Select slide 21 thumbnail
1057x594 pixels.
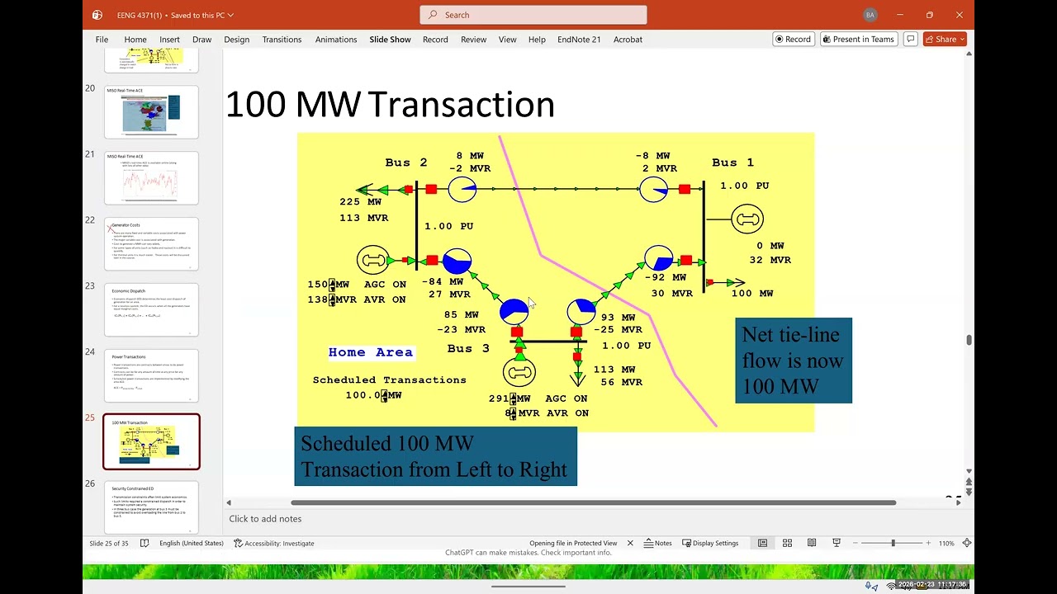(151, 178)
